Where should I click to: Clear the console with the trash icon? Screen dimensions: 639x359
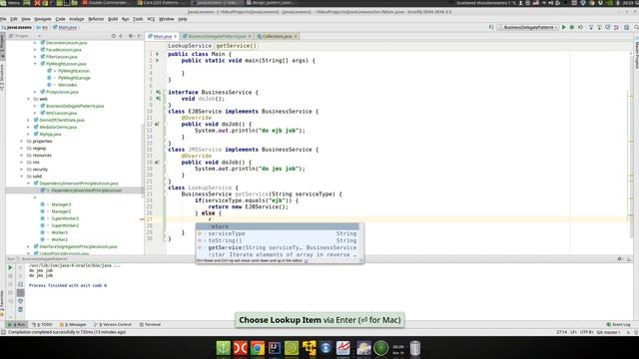point(20,309)
